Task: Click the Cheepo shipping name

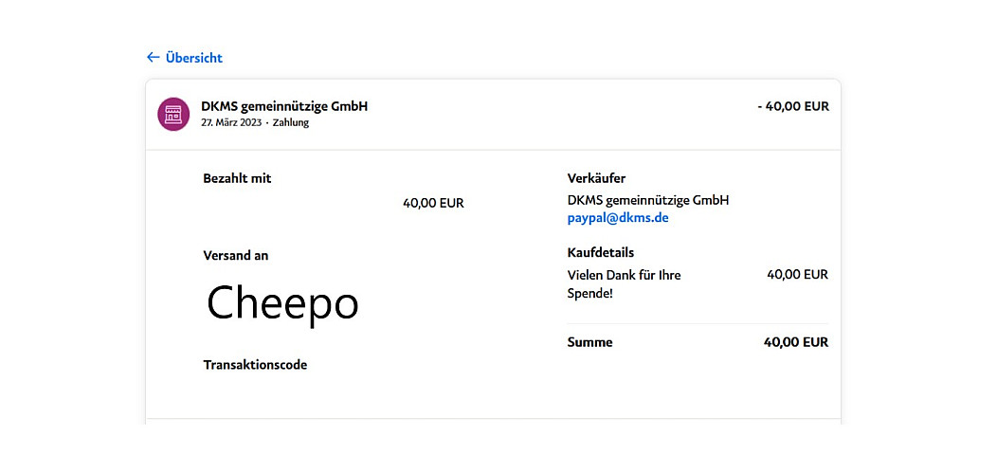Action: [282, 303]
